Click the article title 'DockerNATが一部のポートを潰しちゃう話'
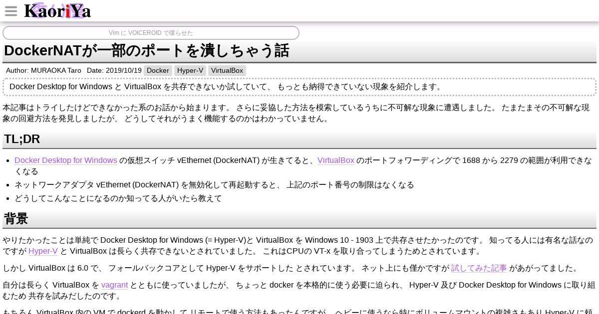 click(147, 51)
